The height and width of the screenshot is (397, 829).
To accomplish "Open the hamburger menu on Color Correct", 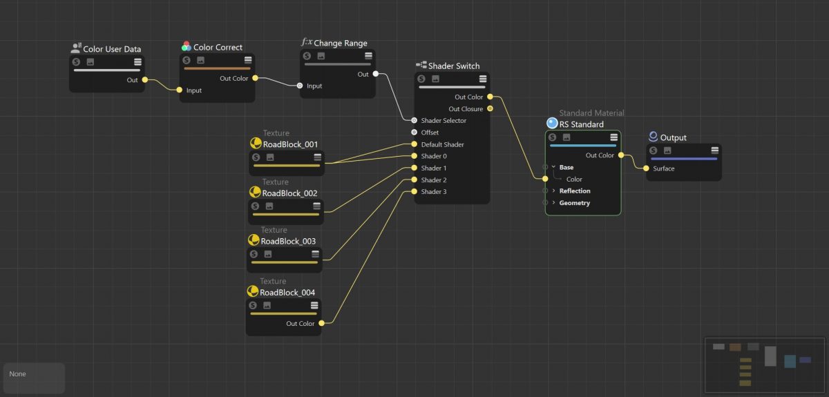I will [x=248, y=61].
